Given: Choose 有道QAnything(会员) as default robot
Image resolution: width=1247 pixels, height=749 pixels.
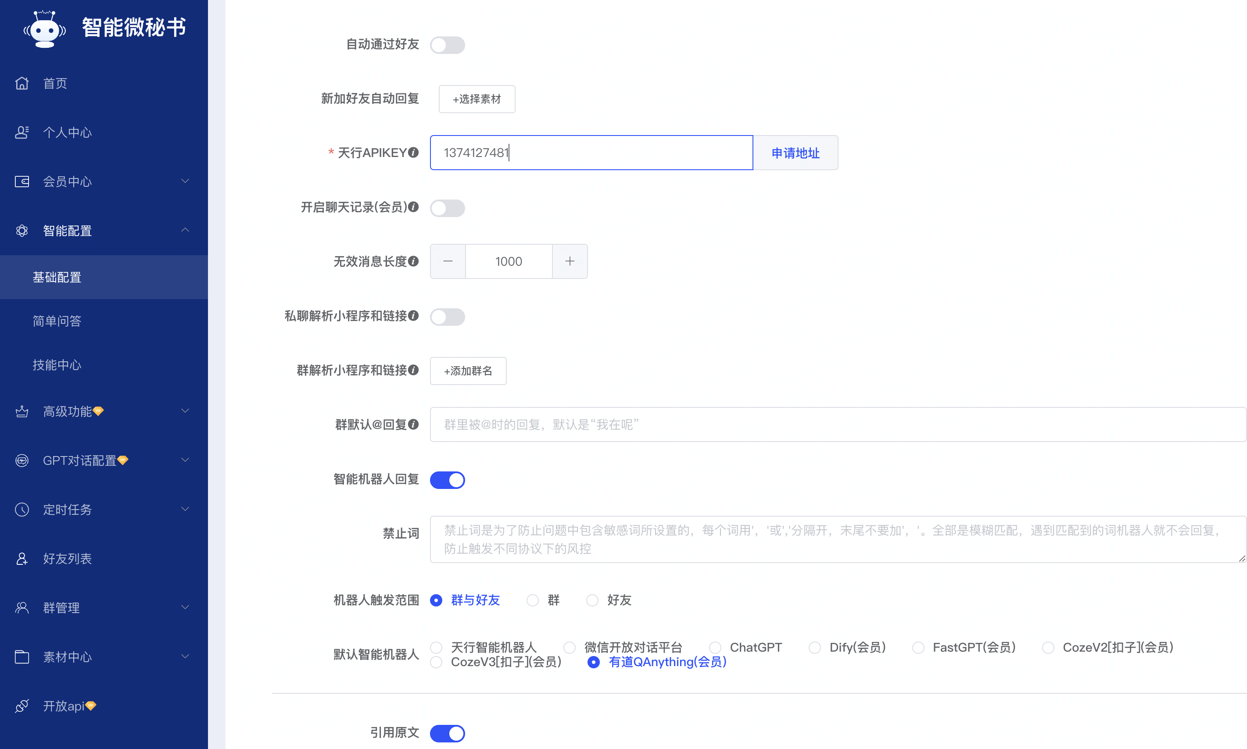Looking at the screenshot, I should click(594, 662).
